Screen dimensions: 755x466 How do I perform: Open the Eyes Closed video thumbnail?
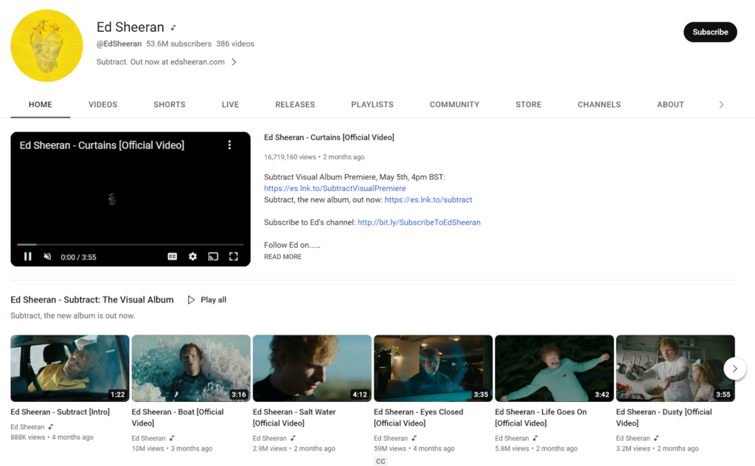pyautogui.click(x=434, y=368)
